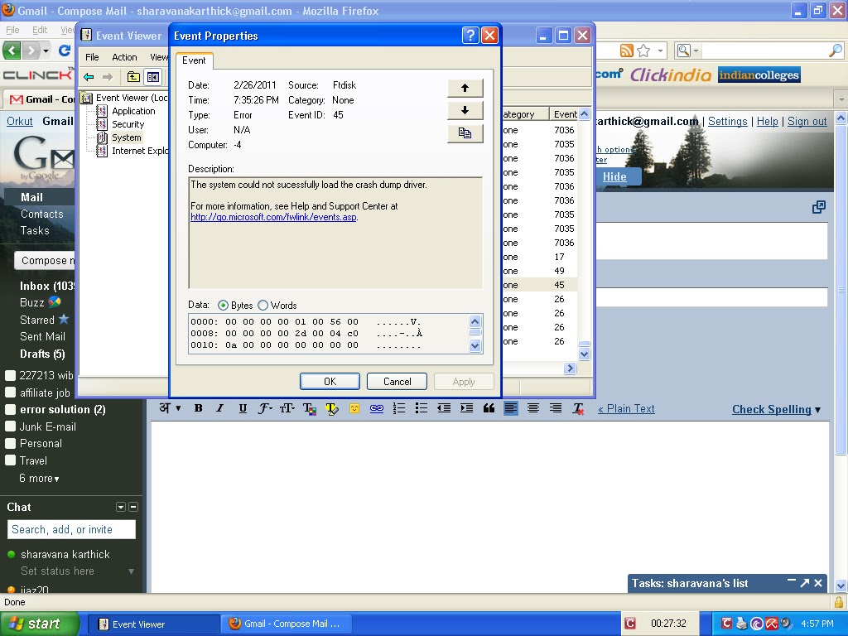848x636 pixels.
Task: Click the Sign out link
Action: pyautogui.click(x=807, y=121)
